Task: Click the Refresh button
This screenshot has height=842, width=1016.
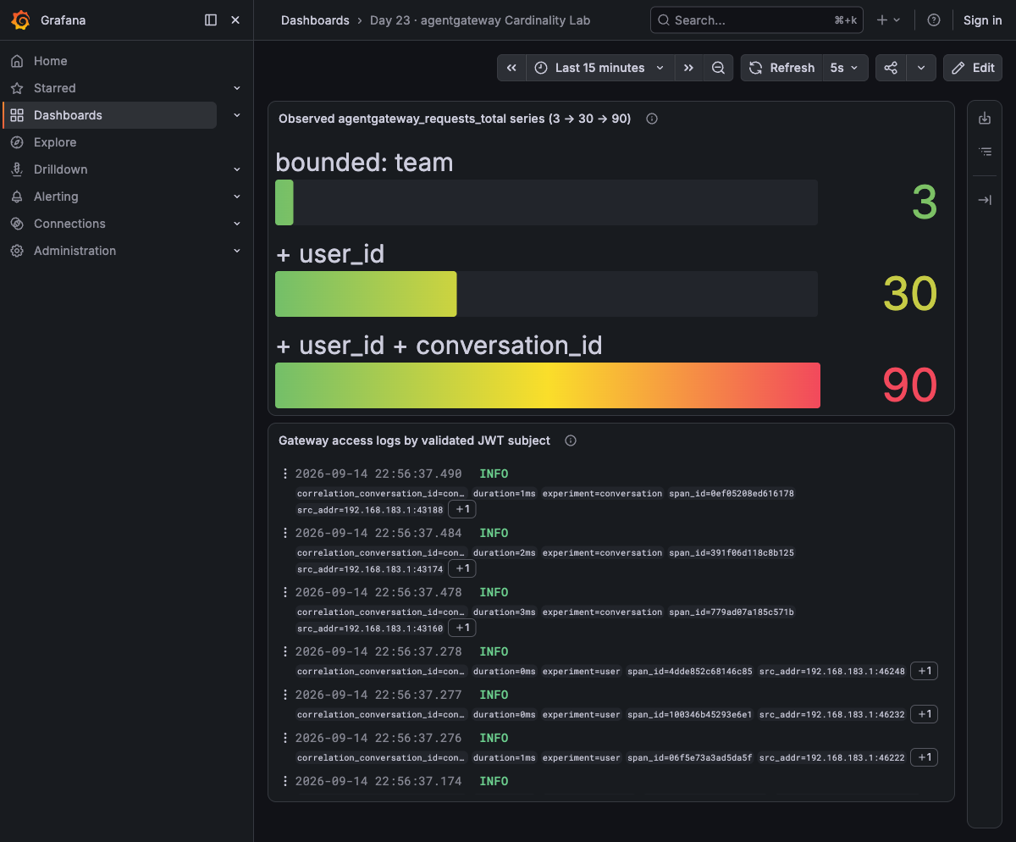Action: (x=781, y=68)
